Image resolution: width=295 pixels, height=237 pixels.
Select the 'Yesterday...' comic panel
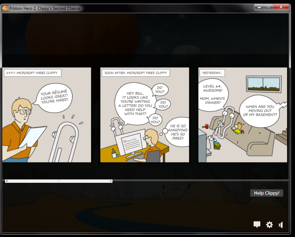tap(243, 115)
